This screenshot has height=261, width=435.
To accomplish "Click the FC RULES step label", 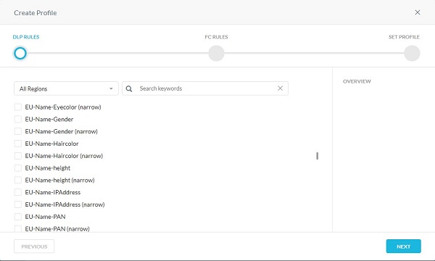I will pos(216,37).
